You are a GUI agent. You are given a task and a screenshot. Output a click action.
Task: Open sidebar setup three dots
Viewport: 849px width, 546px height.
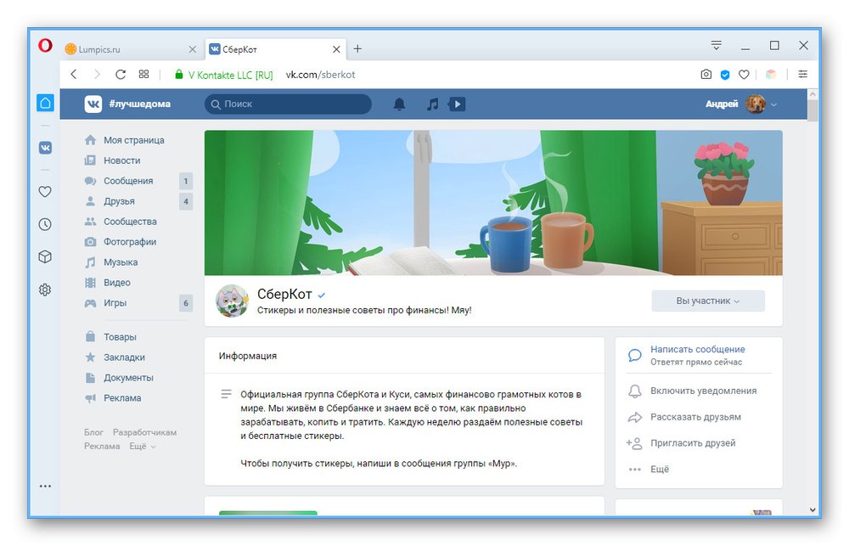click(x=46, y=487)
